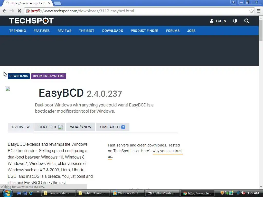Open JOBS nav item
The image size is (263, 197).
point(191,31)
